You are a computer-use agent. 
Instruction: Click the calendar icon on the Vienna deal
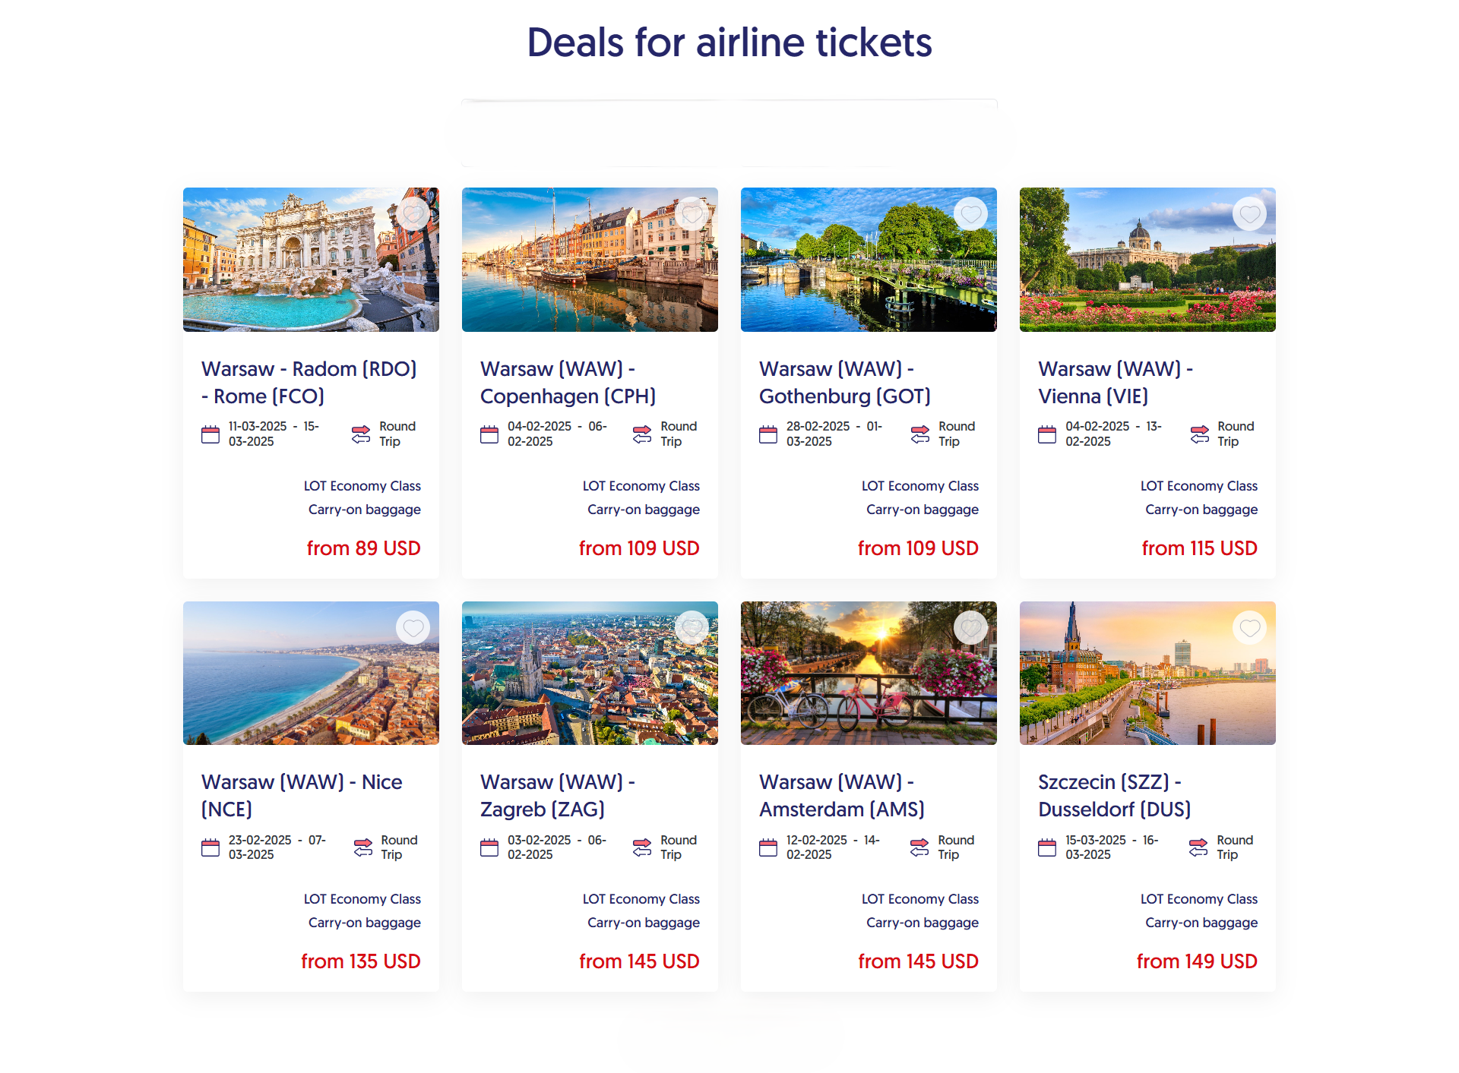[1047, 434]
